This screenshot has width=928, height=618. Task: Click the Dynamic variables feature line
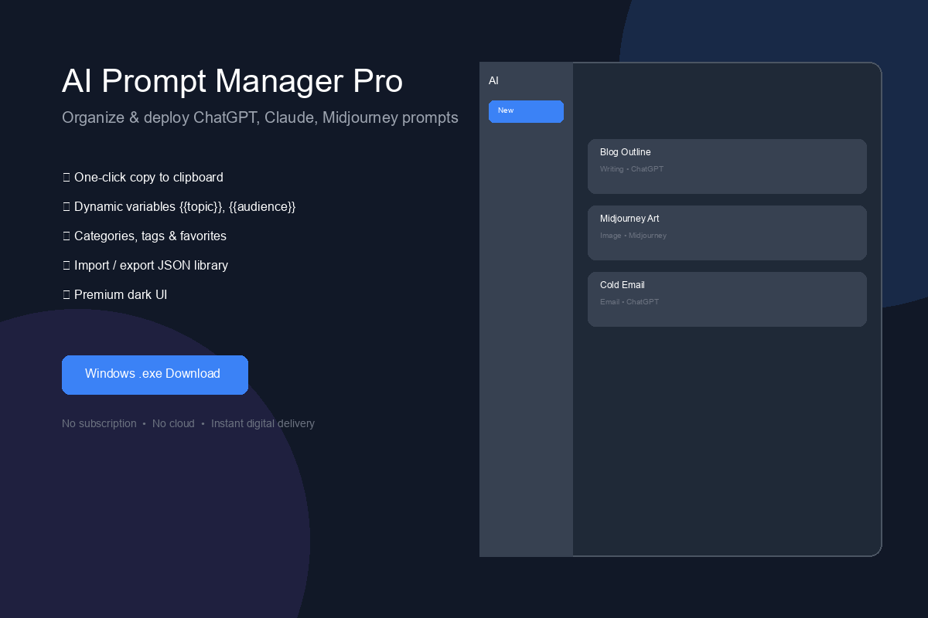click(179, 206)
